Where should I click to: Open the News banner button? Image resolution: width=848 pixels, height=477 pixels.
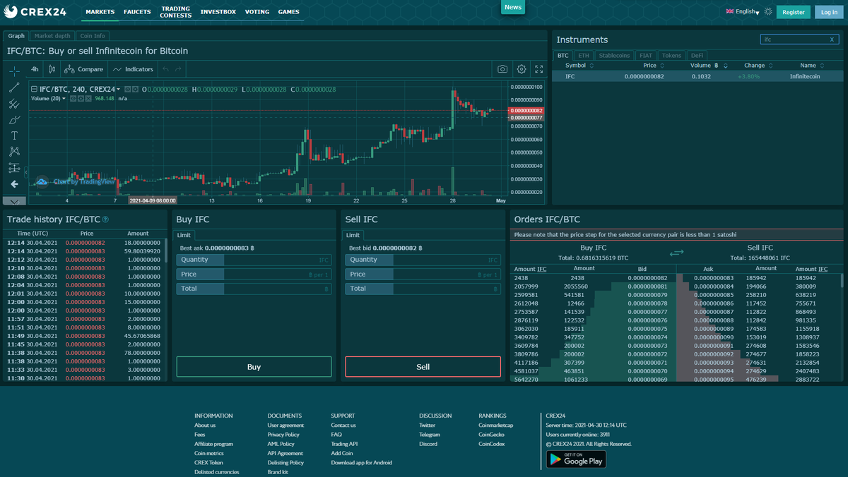[513, 7]
